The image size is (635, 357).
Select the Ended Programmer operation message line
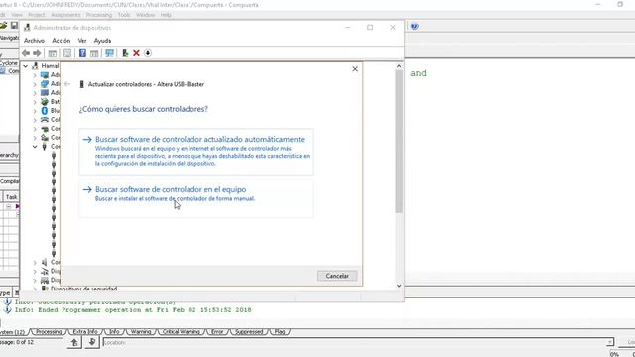tap(133, 310)
